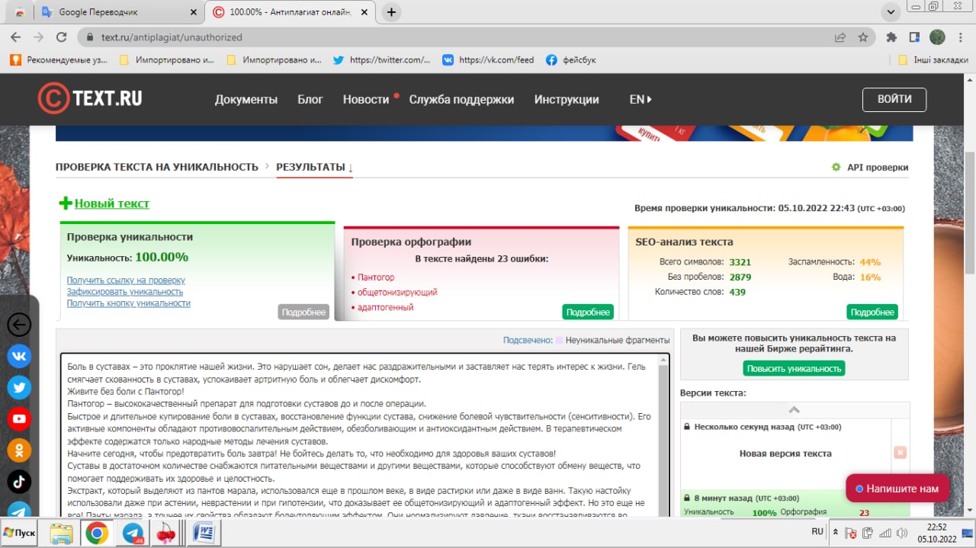Open the Напишите нам chat button
Image resolution: width=976 pixels, height=548 pixels.
click(897, 488)
